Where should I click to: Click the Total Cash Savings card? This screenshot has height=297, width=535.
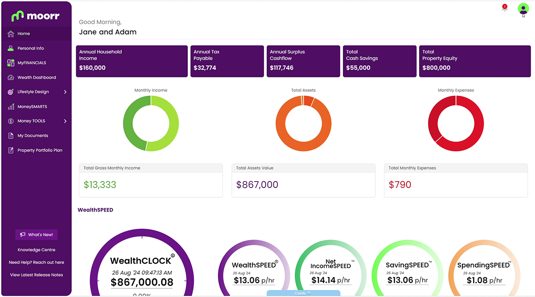pos(379,61)
